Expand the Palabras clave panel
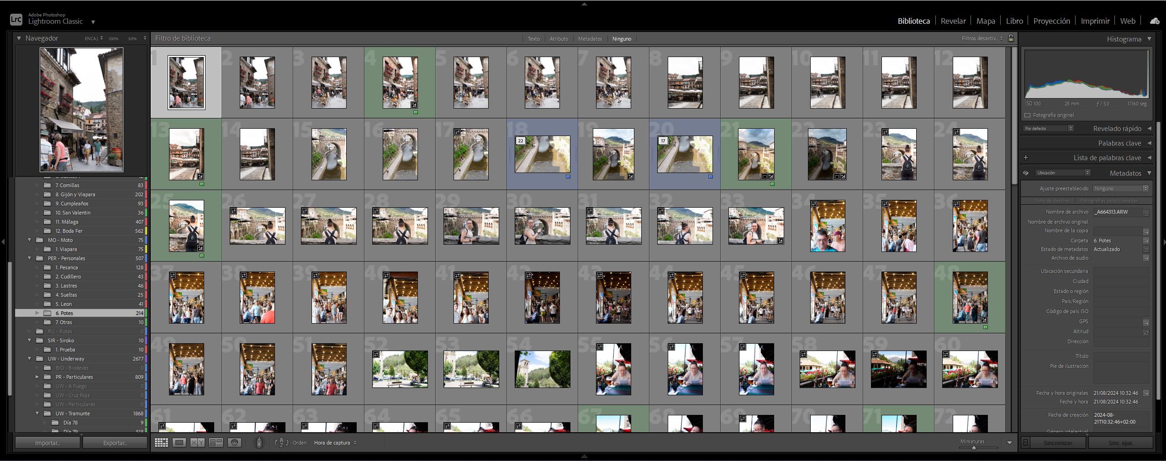1166x461 pixels. [x=1149, y=143]
